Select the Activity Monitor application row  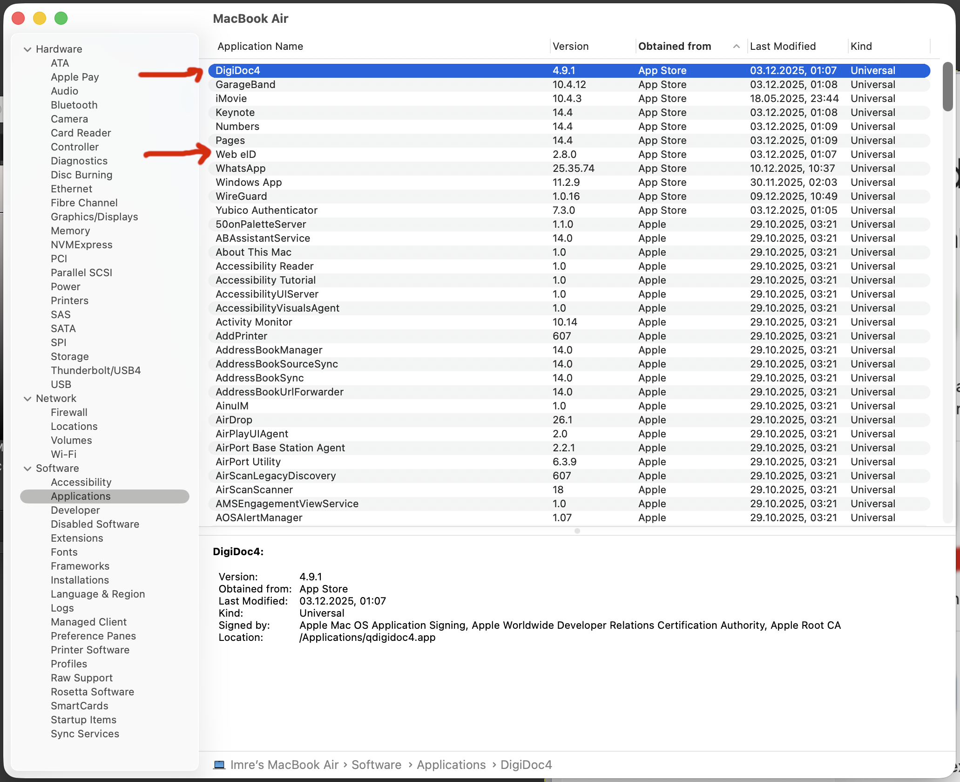[x=254, y=322]
